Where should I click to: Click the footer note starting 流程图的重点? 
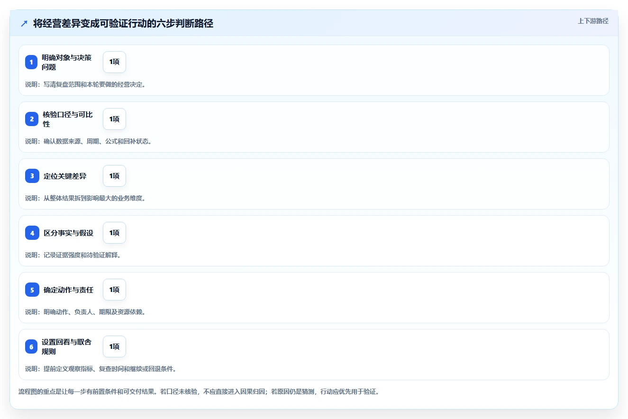tap(199, 392)
